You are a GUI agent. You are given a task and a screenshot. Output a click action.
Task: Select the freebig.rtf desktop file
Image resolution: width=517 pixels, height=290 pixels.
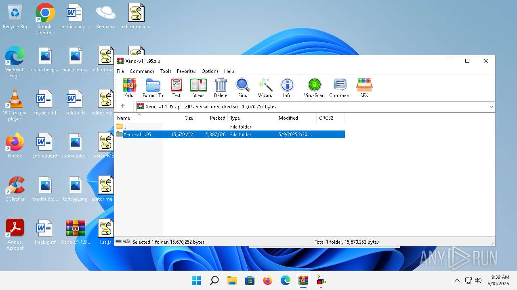(x=45, y=232)
